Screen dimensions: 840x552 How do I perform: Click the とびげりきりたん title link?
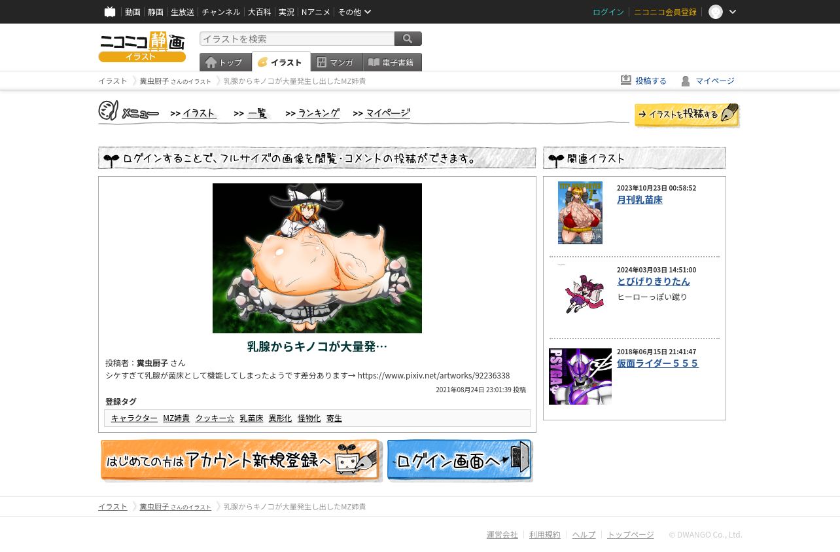click(654, 282)
